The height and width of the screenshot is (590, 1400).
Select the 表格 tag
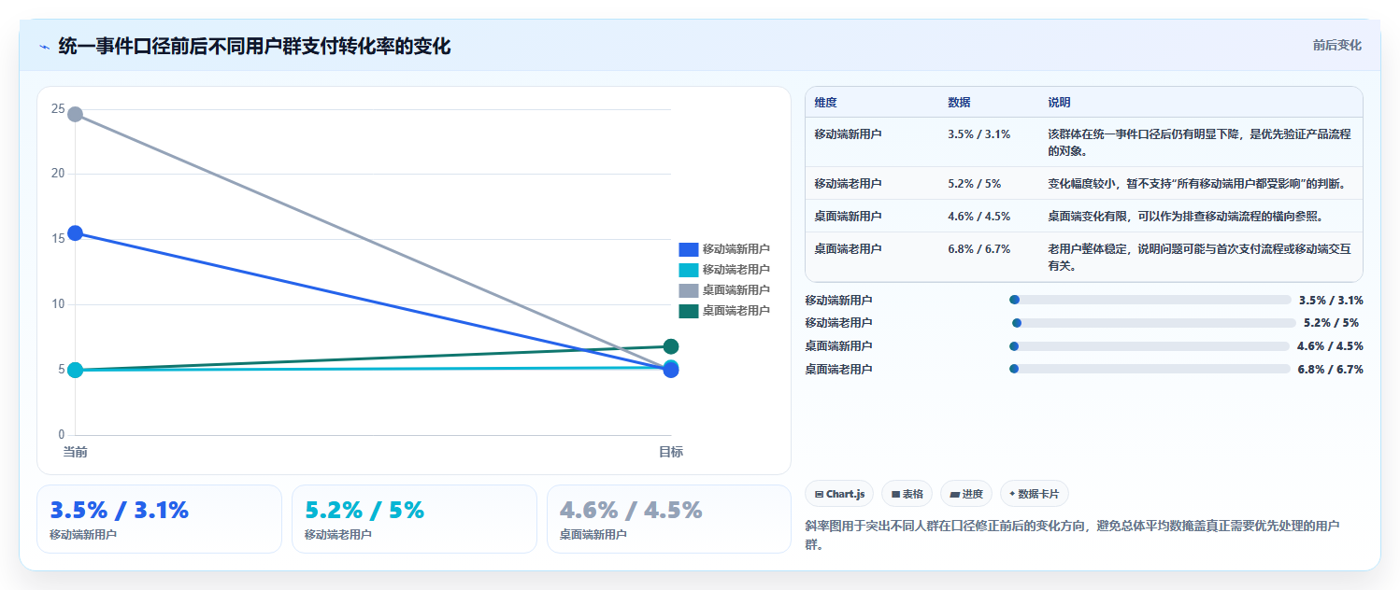point(907,494)
